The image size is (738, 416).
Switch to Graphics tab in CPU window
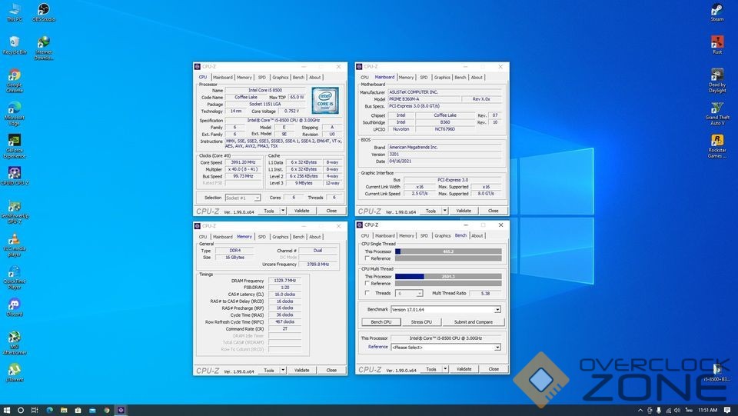point(280,77)
